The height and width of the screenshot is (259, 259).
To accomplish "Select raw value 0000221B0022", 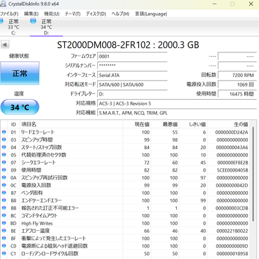I will [232, 231].
